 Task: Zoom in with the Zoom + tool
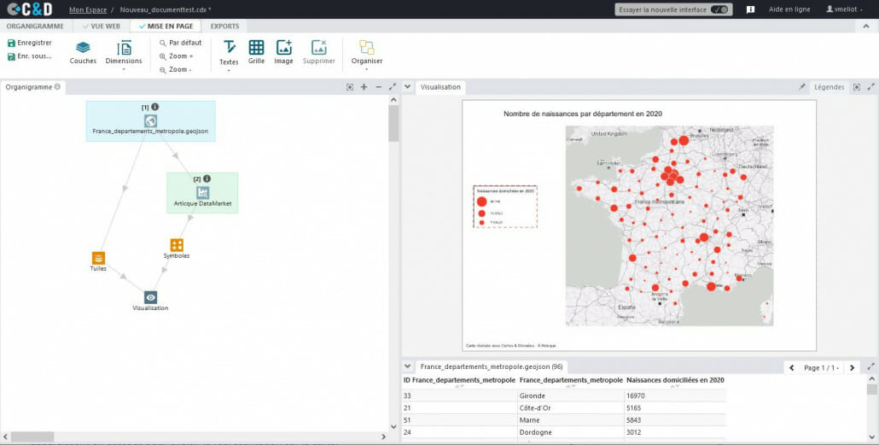(175, 56)
